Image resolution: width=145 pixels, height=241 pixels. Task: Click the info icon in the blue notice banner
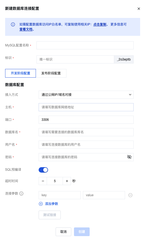(x=13, y=24)
